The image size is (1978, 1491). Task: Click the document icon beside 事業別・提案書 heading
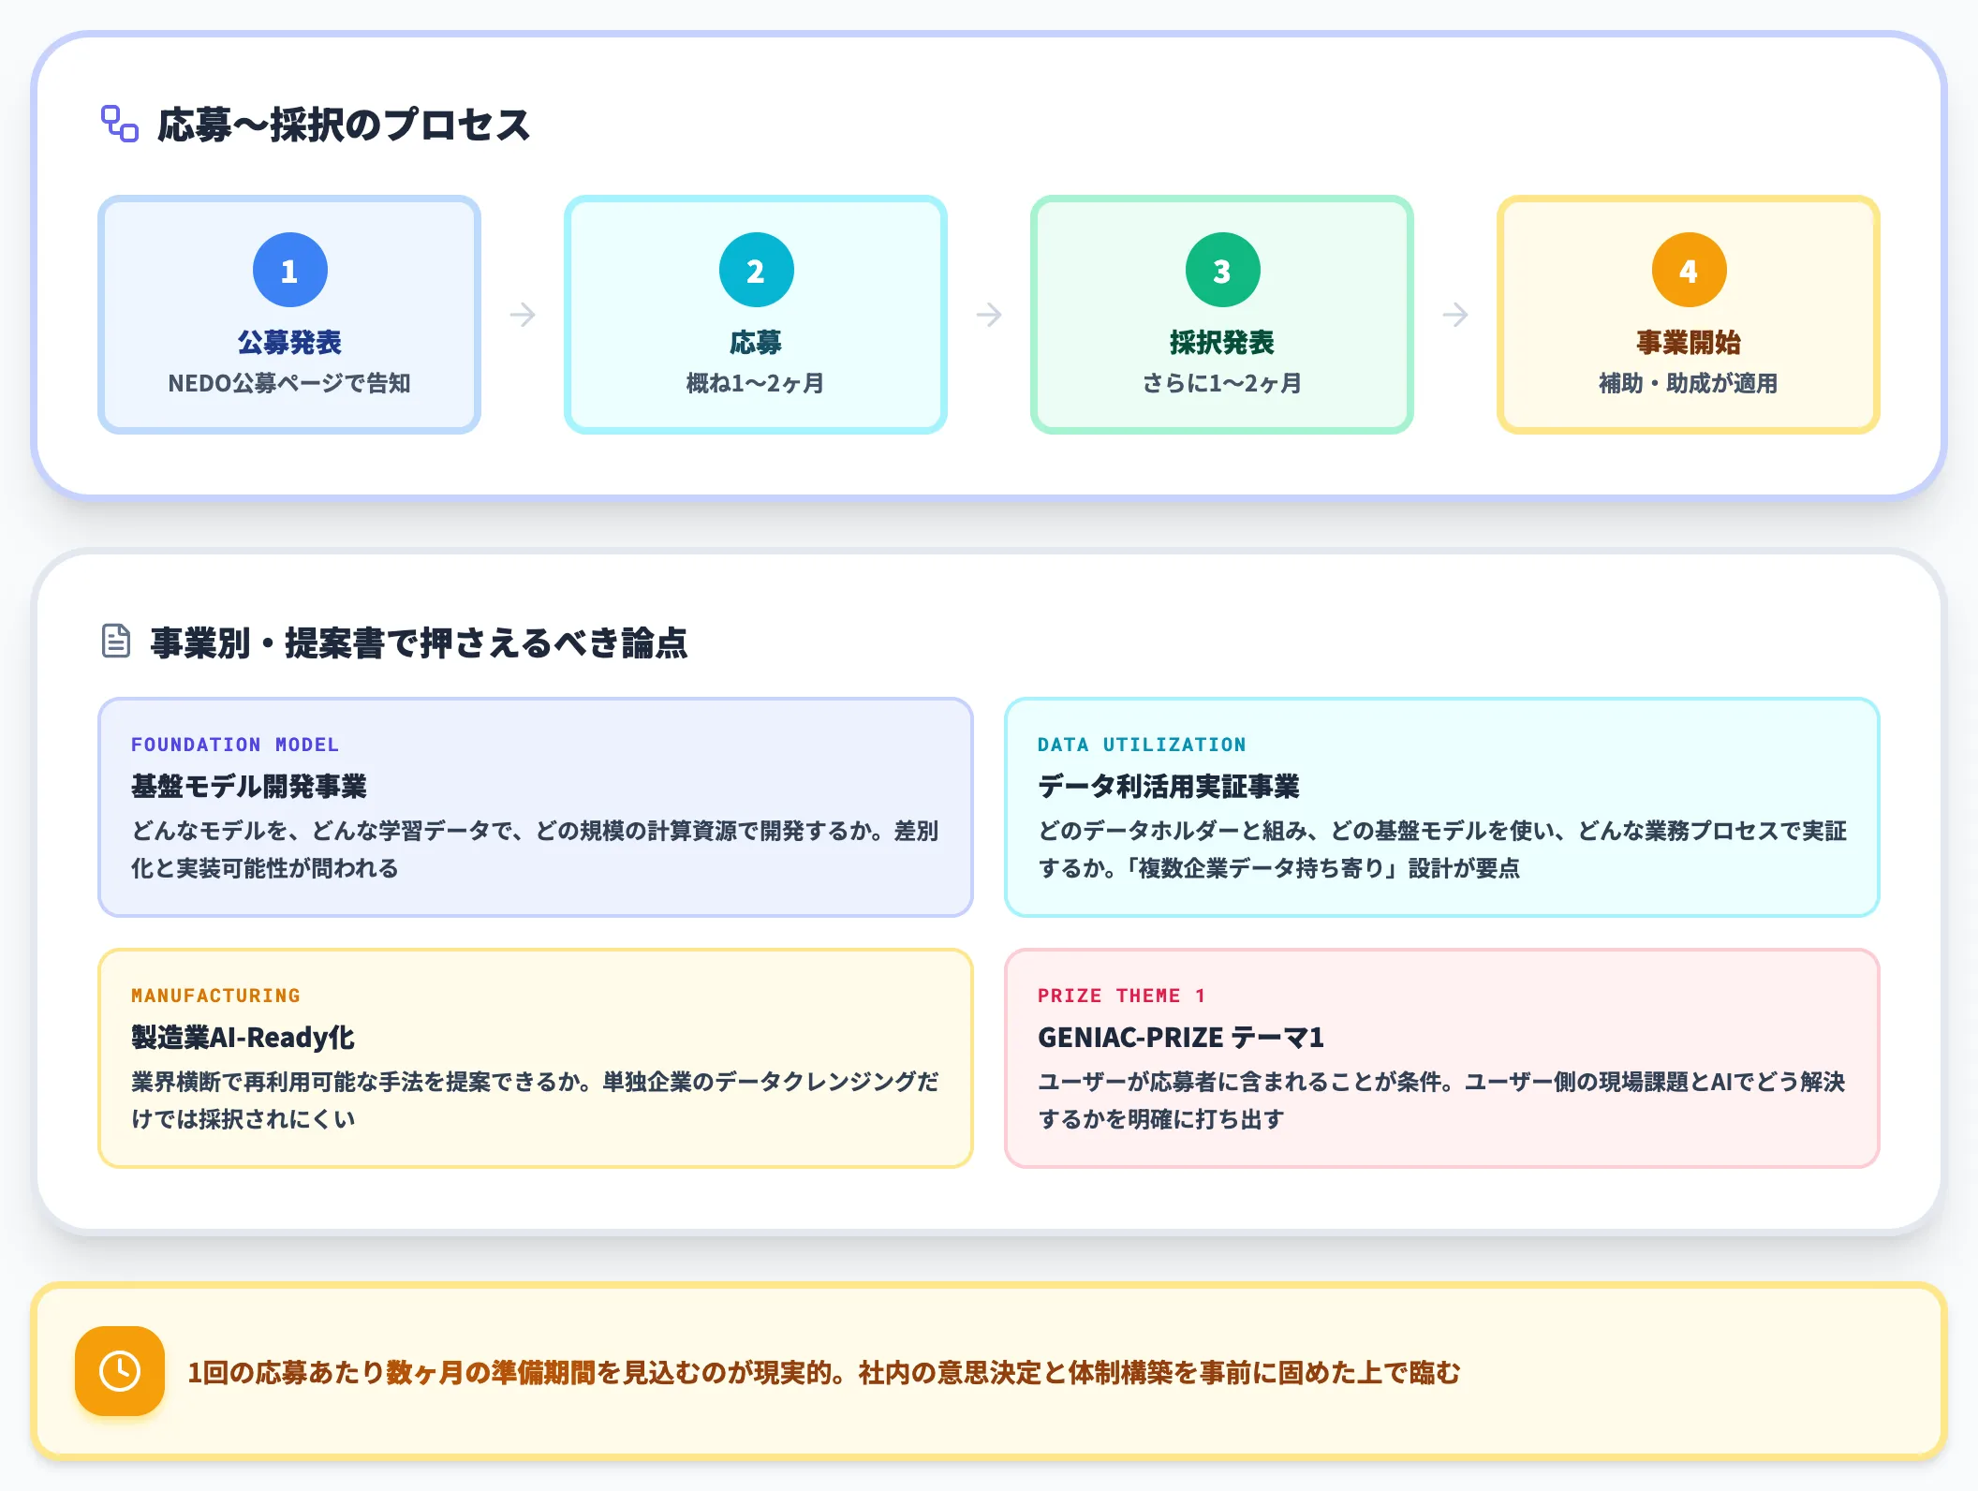pos(116,642)
